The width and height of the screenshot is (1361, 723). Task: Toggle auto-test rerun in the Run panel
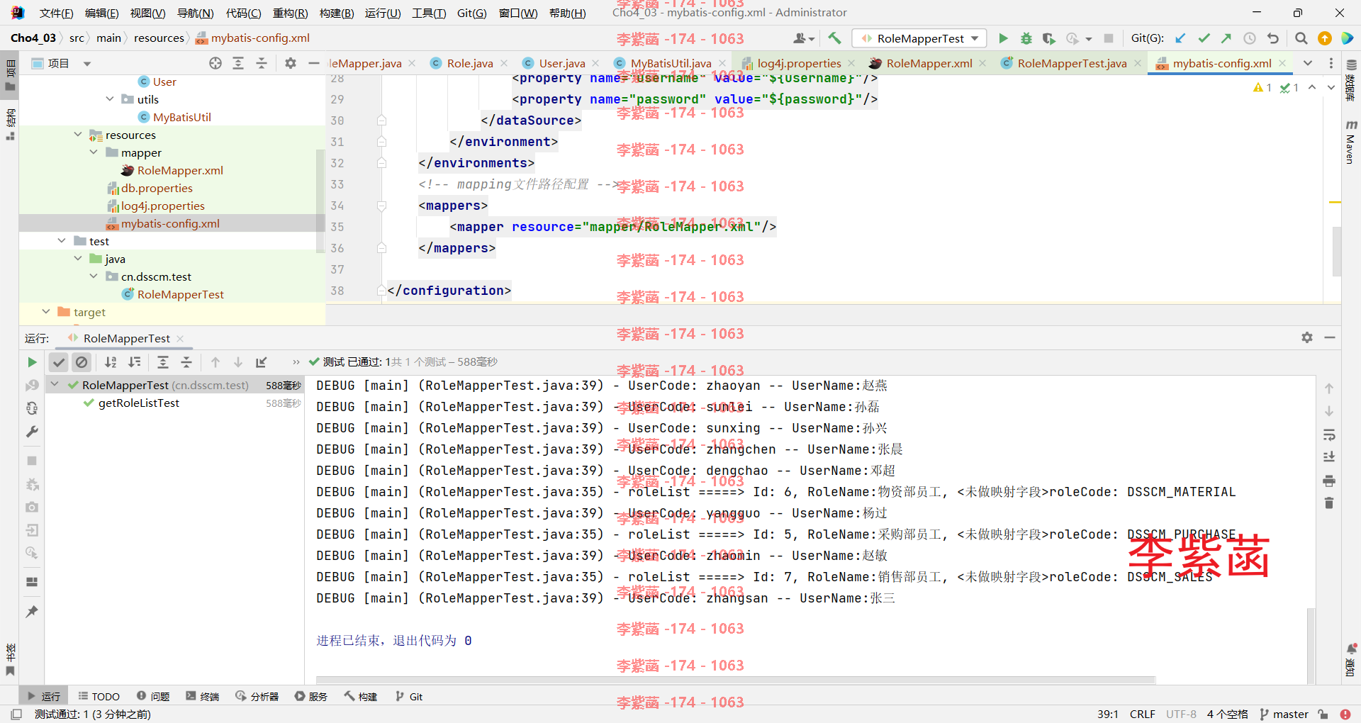coord(32,408)
